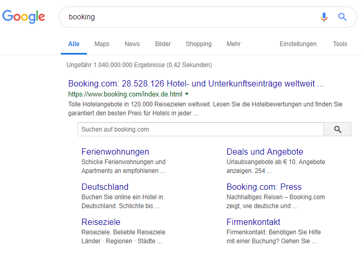Open the Booking.com main result title
Image resolution: width=362 pixels, height=259 pixels.
[x=196, y=84]
